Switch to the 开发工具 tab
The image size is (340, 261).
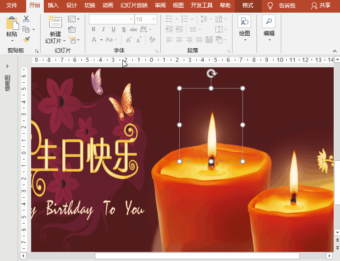pyautogui.click(x=202, y=5)
